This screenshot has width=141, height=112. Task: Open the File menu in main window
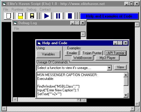click(x=6, y=9)
